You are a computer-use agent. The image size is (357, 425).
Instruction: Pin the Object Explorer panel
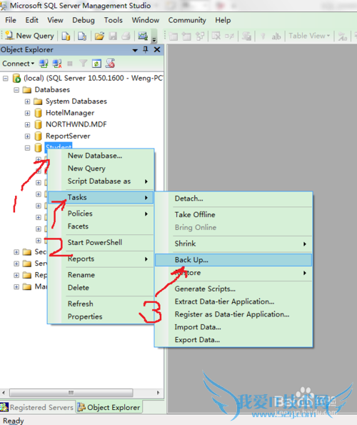point(146,49)
